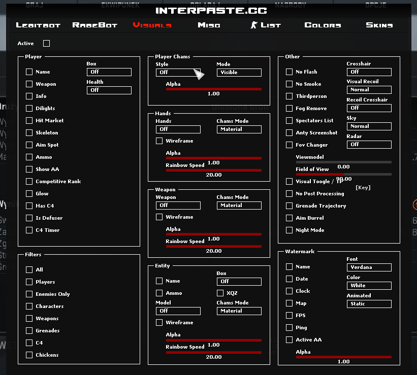Adjust the Field of View slider
This screenshot has width=417, height=375.
point(343,174)
